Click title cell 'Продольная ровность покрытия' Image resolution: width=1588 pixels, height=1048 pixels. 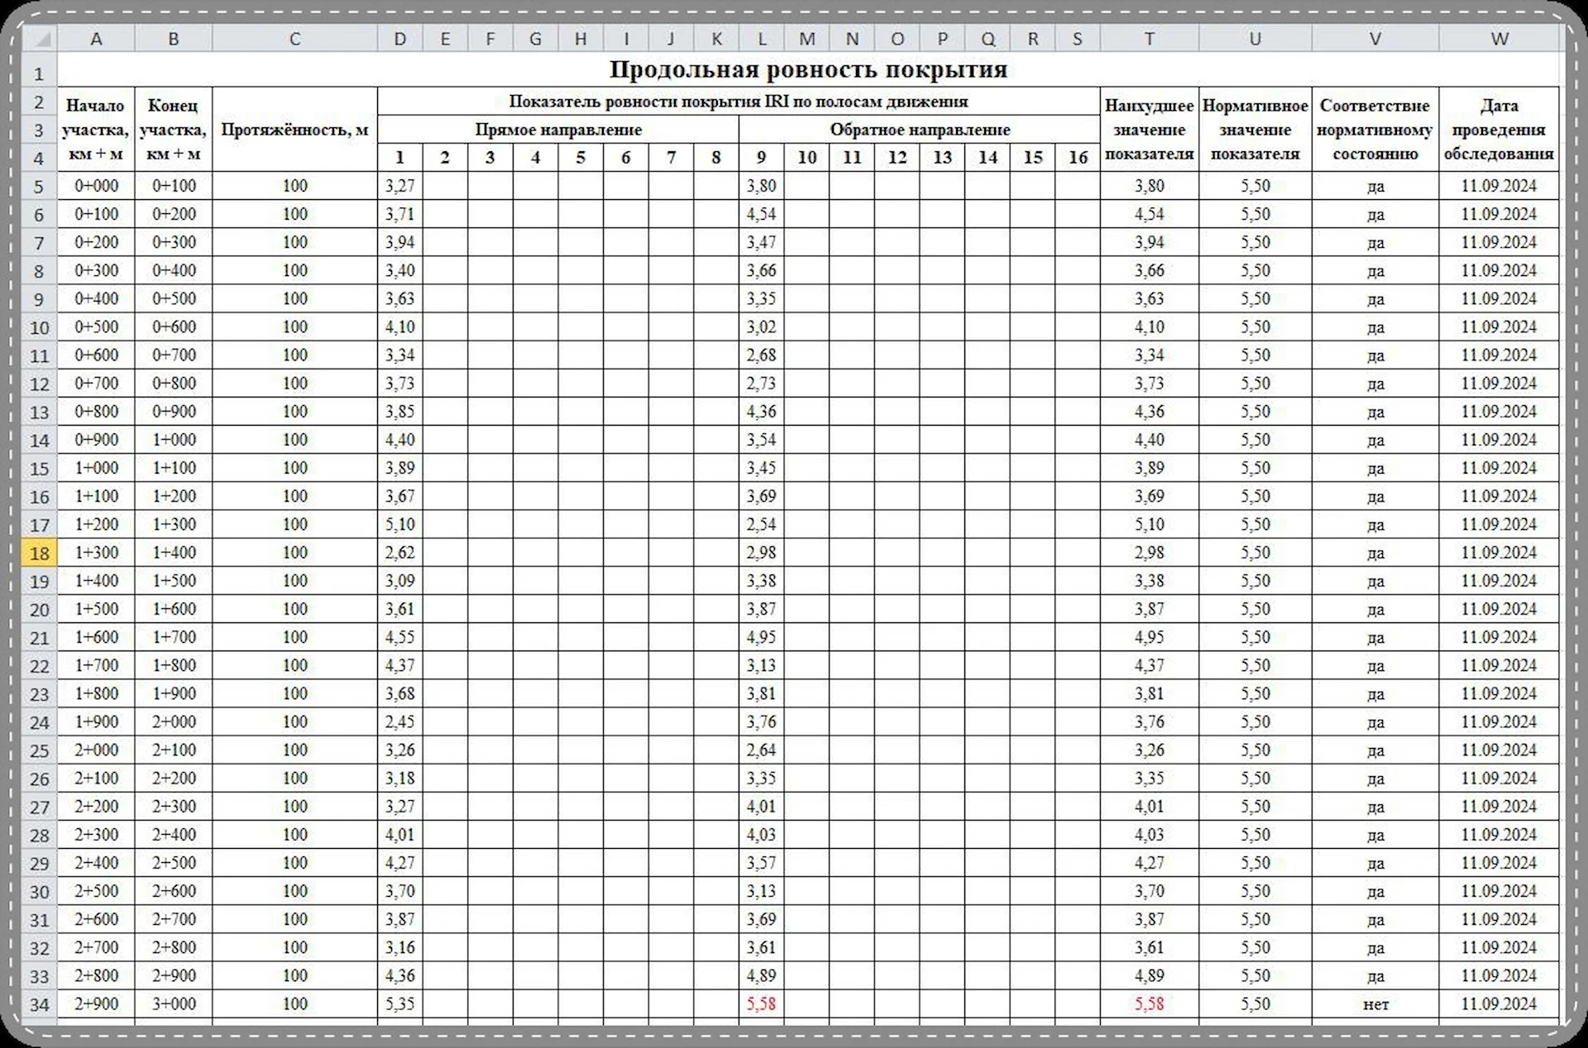807,69
